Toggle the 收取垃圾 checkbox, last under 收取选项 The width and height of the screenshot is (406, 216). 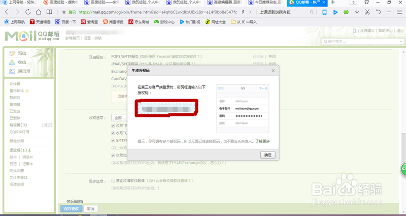click(113, 156)
